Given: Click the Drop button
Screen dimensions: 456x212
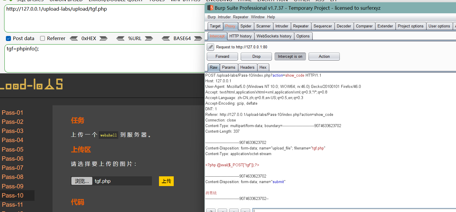Looking at the screenshot, I should (x=256, y=56).
